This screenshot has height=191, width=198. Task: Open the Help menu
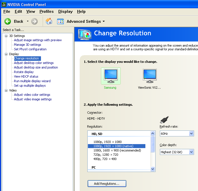click(x=81, y=11)
